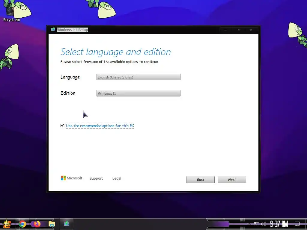Open the Legal link
307x230 pixels.
tap(117, 178)
